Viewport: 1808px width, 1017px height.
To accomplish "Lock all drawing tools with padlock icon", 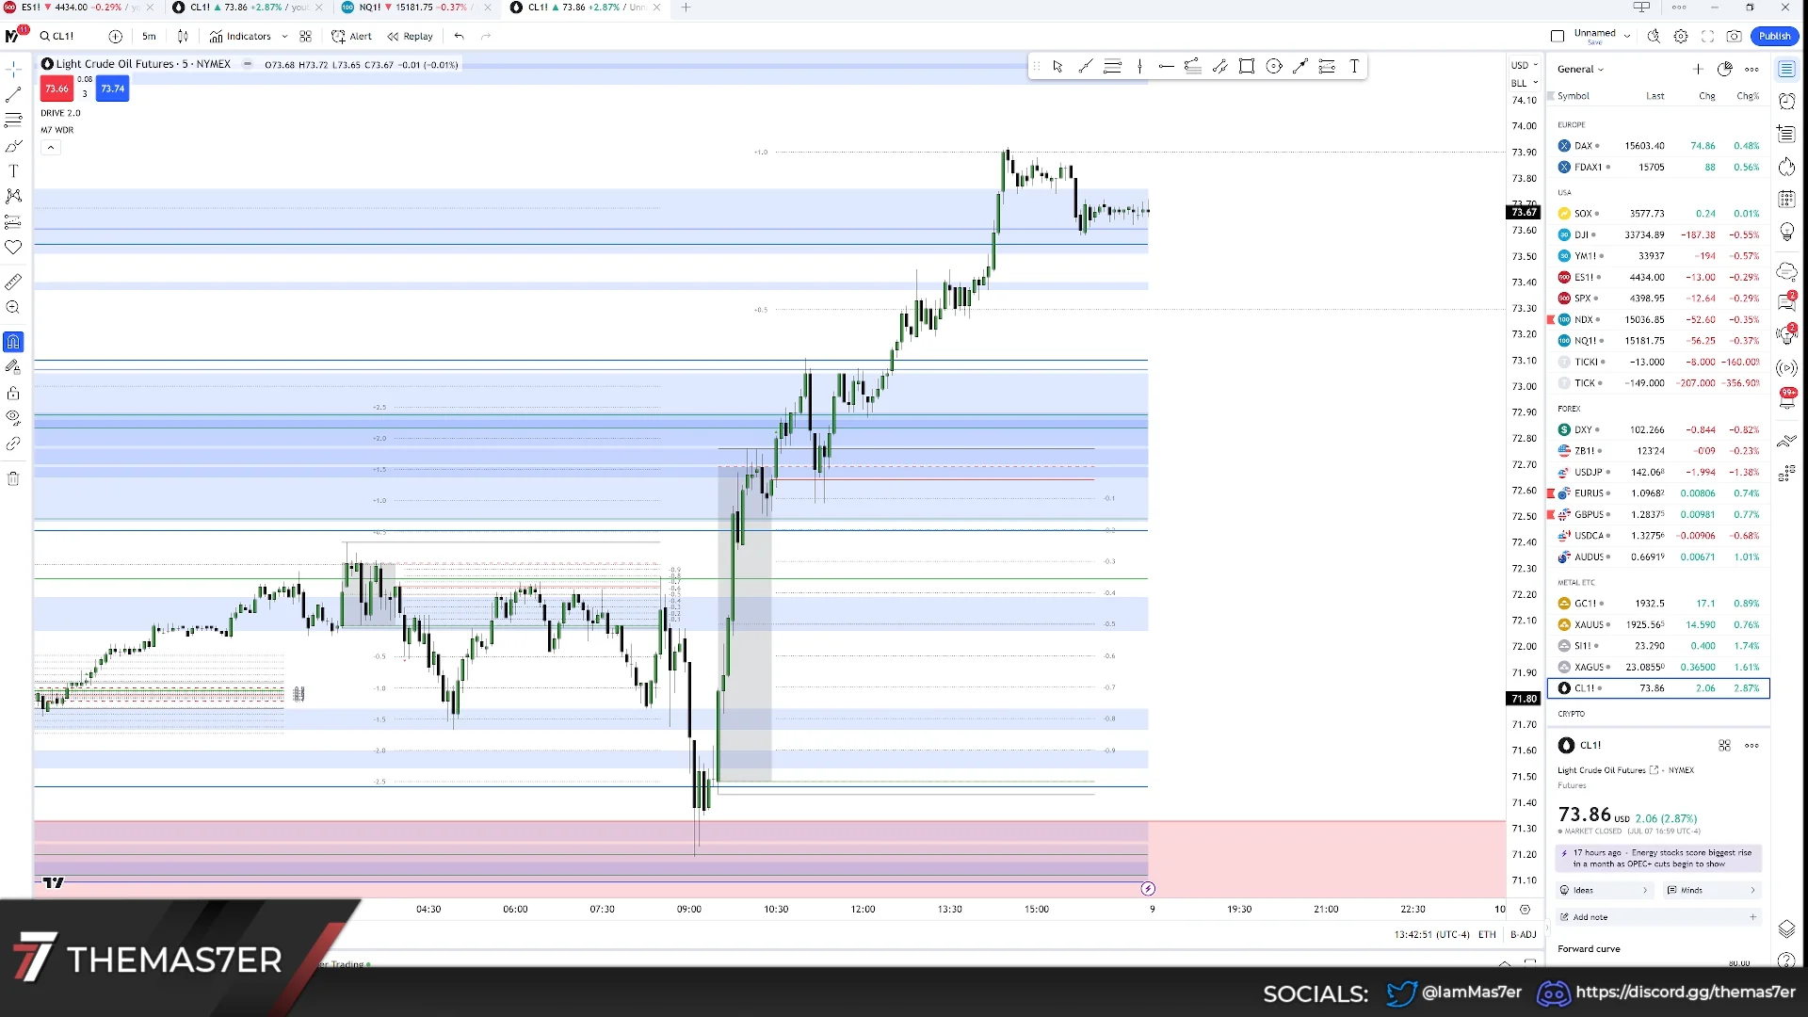I will (x=13, y=394).
